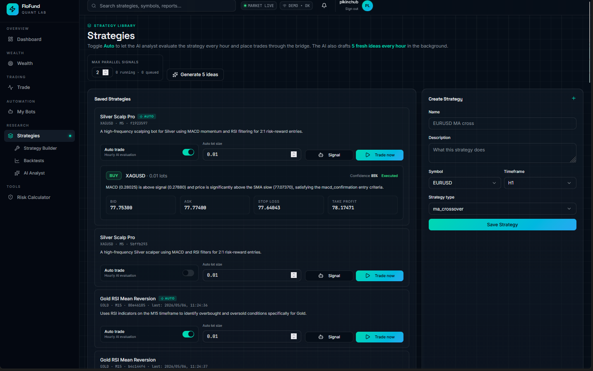Click Trade now for Gold RSI Mean Reversion
The width and height of the screenshot is (593, 371).
pos(379,337)
